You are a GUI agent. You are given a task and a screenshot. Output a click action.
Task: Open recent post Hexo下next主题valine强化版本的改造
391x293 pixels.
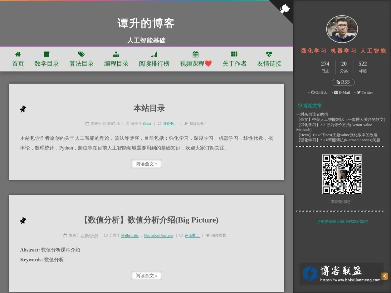click(337, 135)
